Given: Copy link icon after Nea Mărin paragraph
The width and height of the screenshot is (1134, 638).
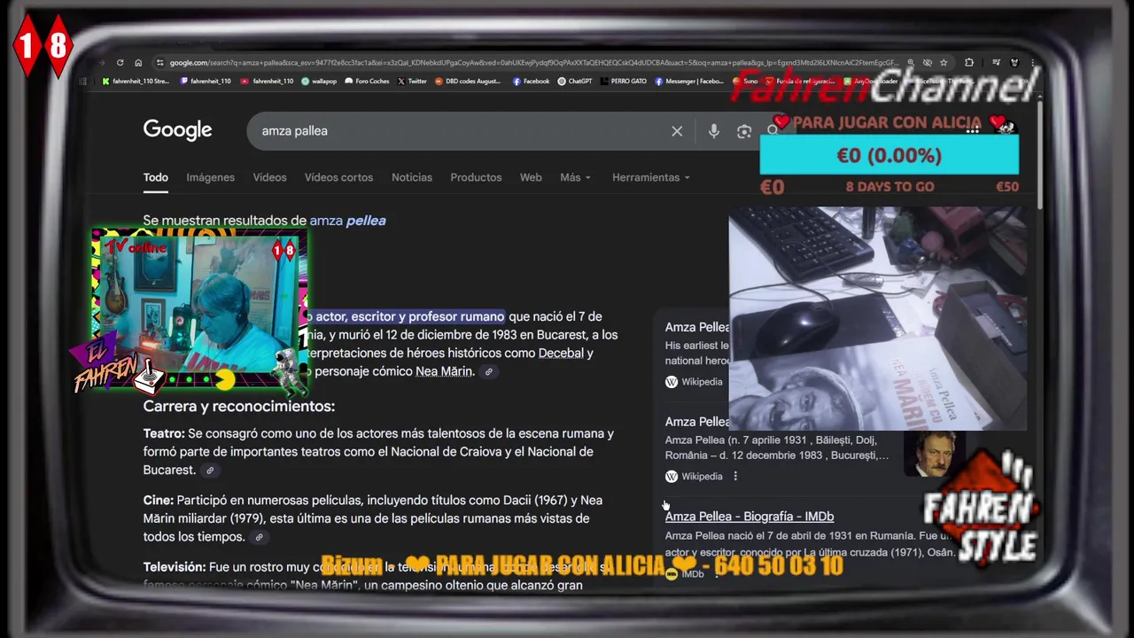Looking at the screenshot, I should (488, 372).
